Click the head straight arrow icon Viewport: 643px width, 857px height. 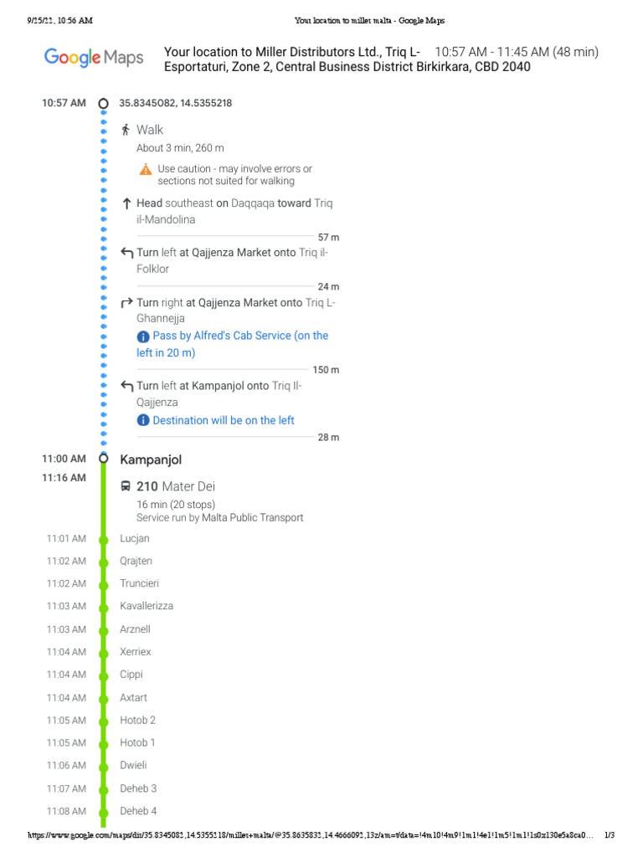tap(126, 203)
